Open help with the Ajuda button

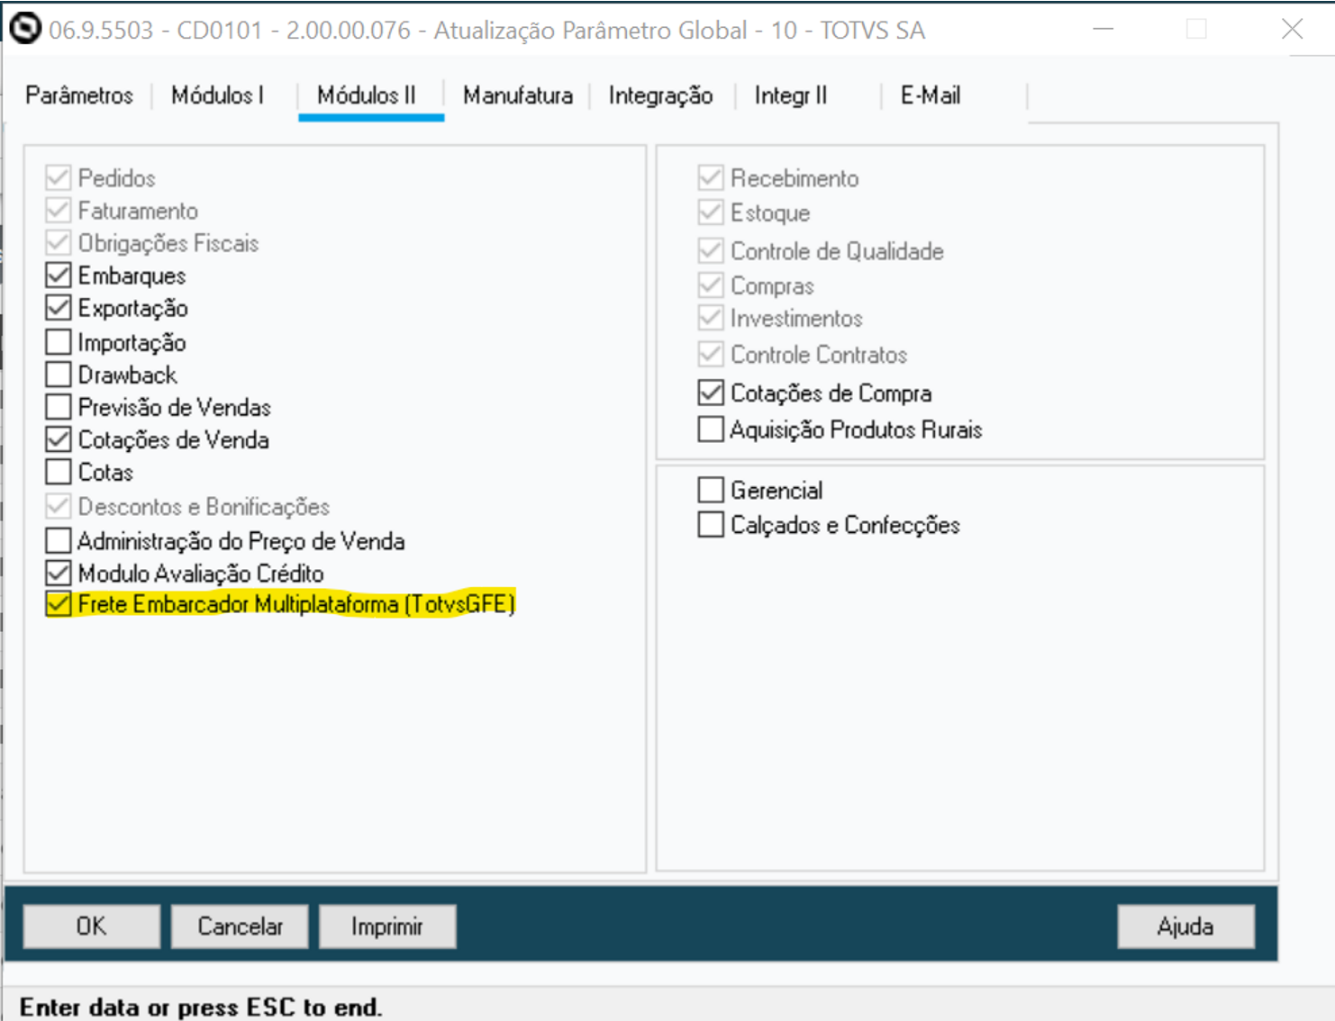click(x=1185, y=926)
